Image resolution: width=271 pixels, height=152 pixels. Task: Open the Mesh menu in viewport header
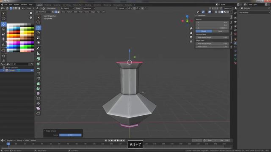click(x=80, y=12)
